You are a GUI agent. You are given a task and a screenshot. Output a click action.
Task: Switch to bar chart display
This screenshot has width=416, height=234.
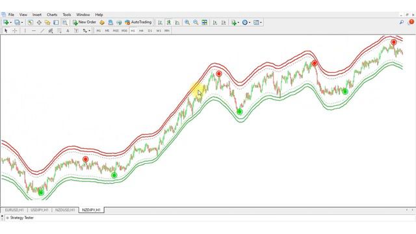pos(160,23)
